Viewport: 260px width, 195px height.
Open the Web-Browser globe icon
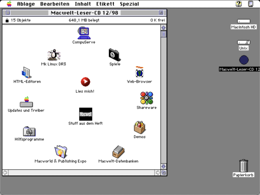[139, 72]
